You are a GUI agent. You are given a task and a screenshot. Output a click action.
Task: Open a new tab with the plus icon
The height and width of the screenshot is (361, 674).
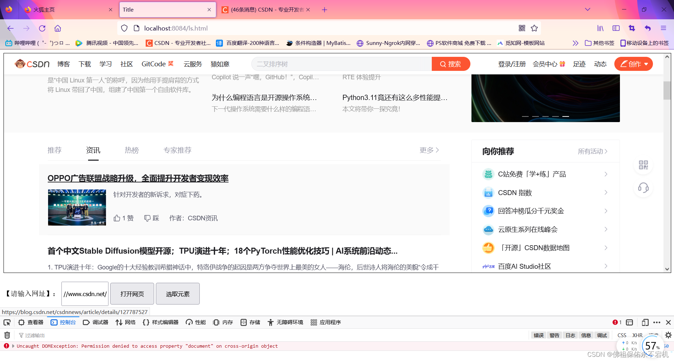(325, 10)
